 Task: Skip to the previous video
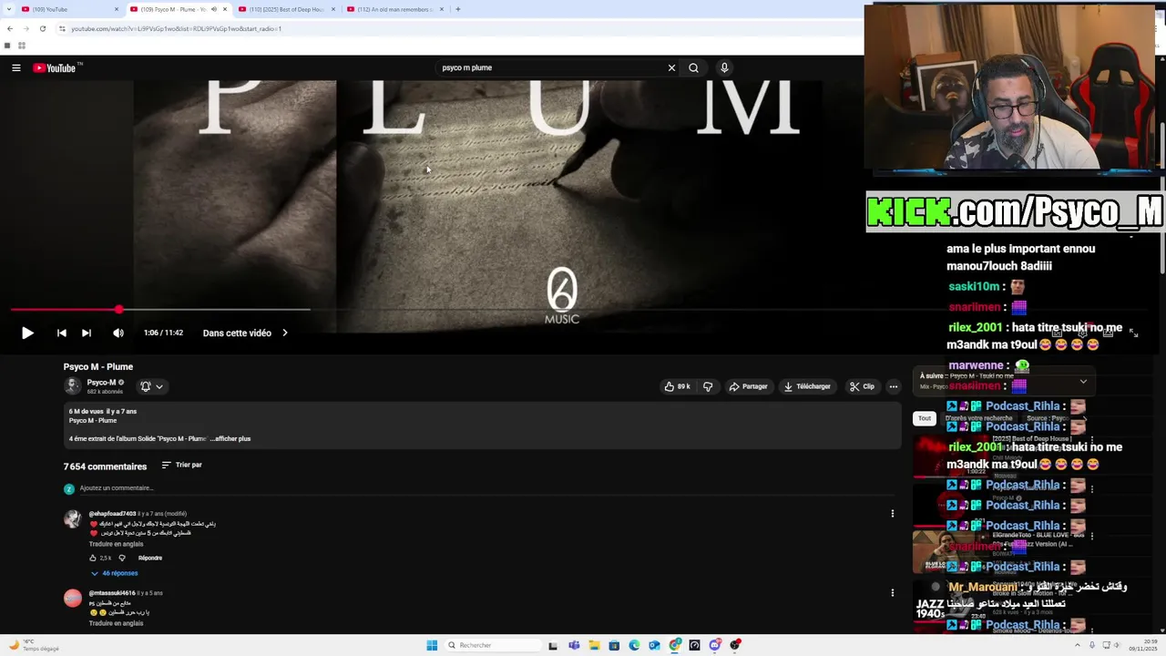tap(61, 333)
